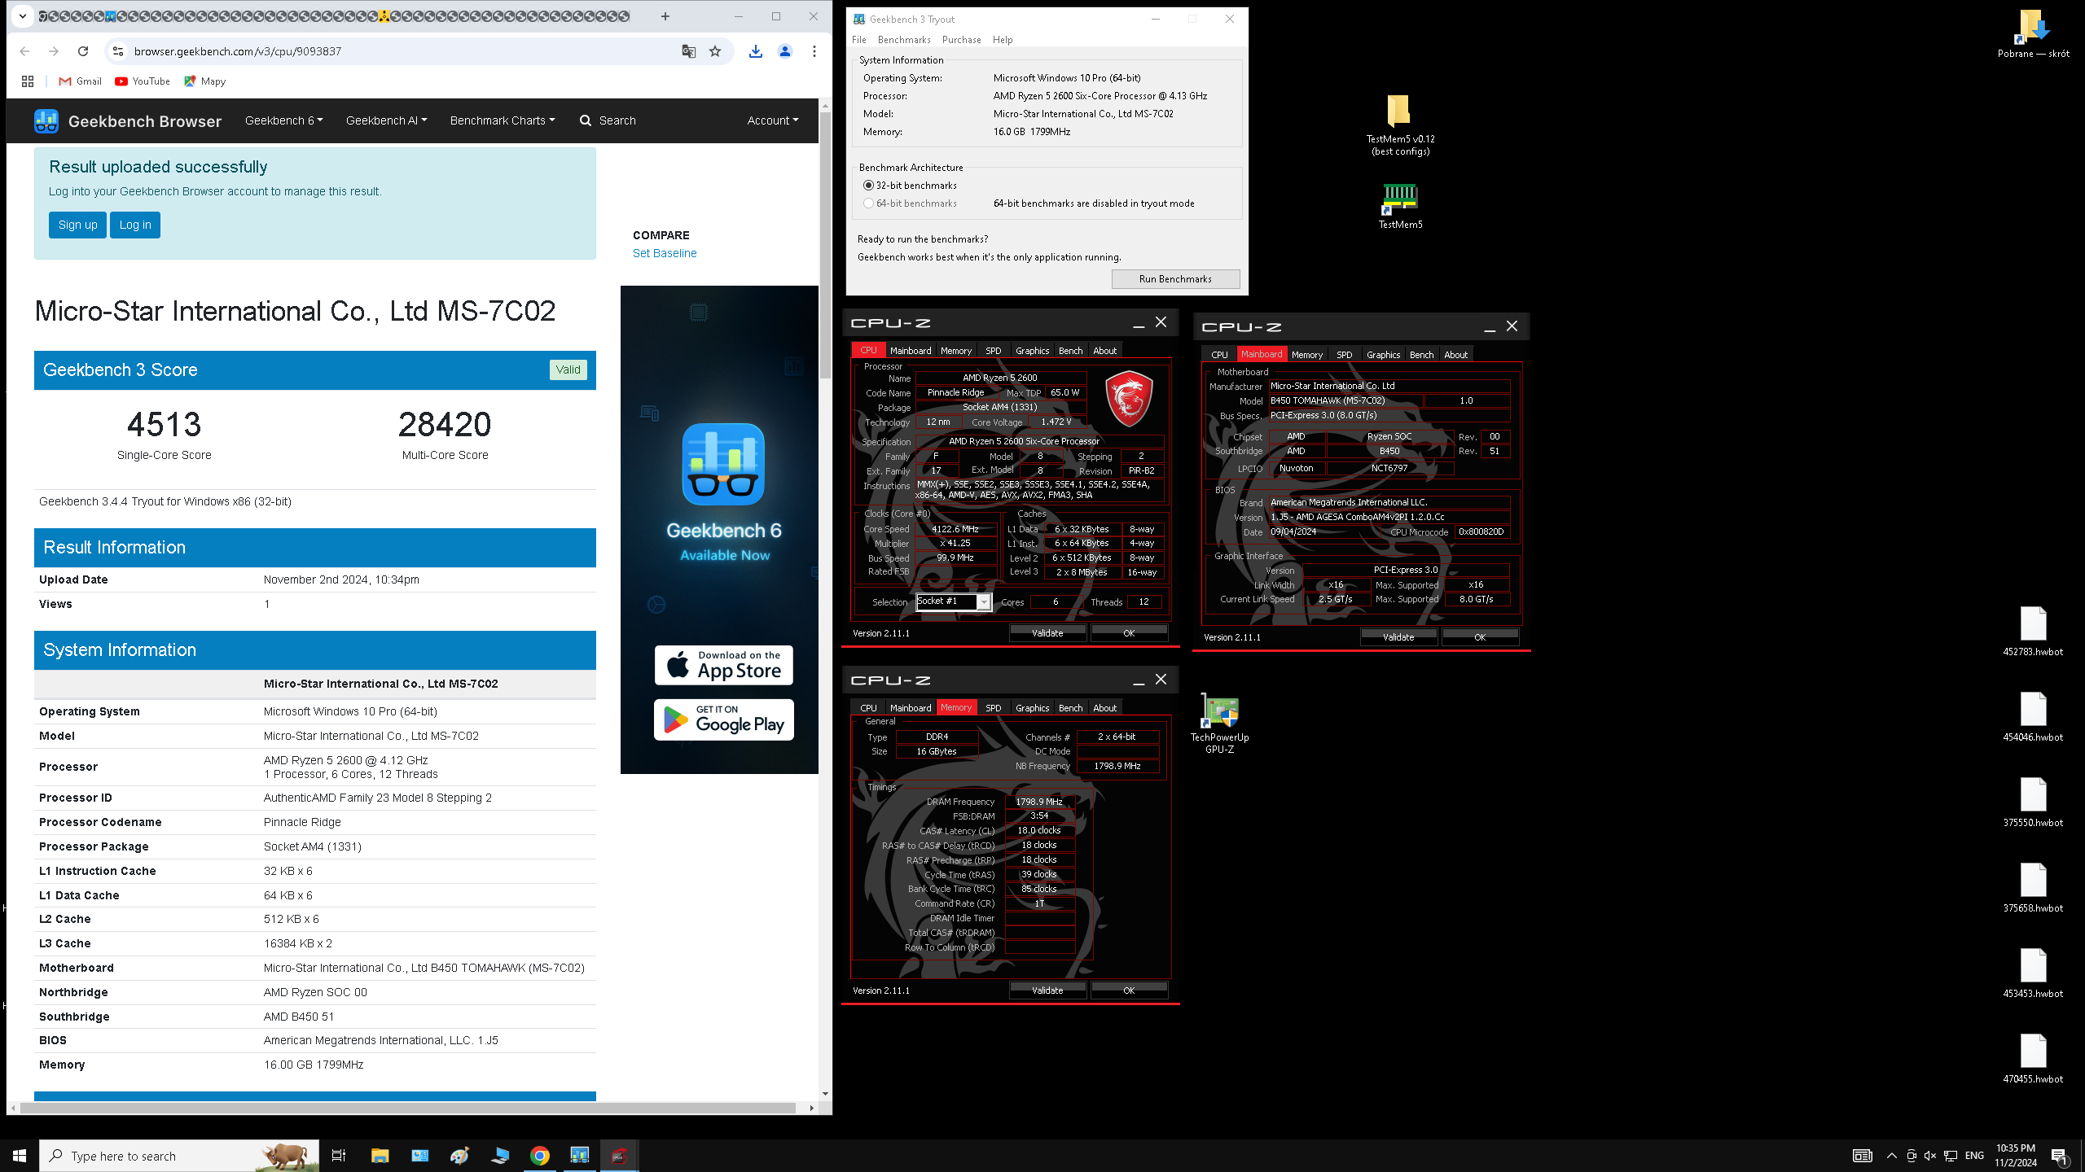2085x1172 pixels.
Task: Switch to SPD tab in bottom CPU-Z window
Action: 993,708
